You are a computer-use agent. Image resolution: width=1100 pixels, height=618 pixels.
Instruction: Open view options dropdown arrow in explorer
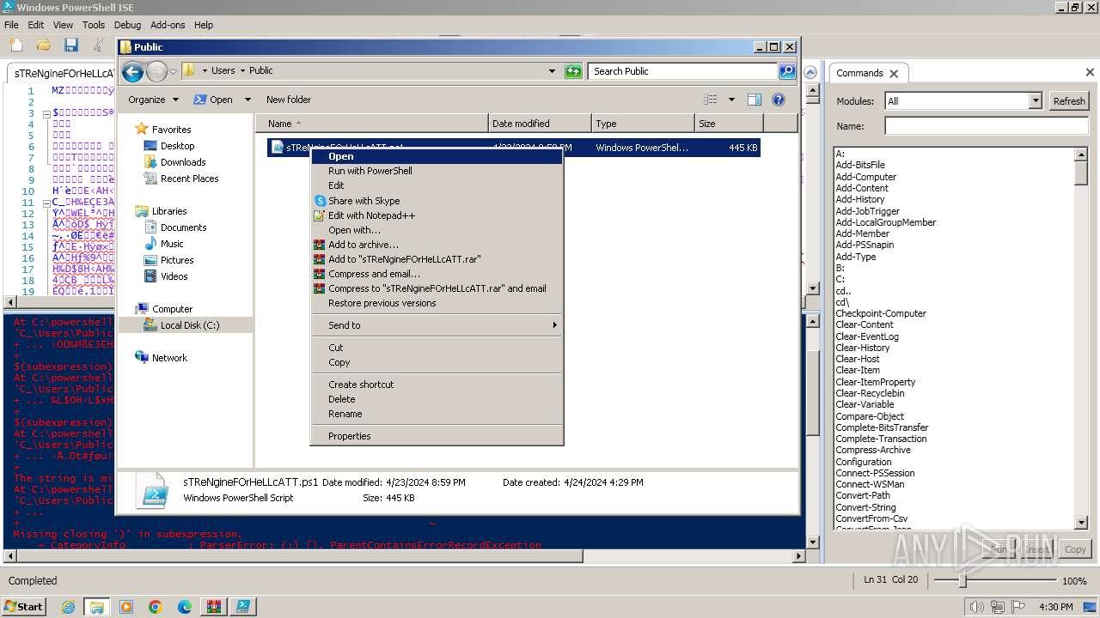(x=731, y=100)
